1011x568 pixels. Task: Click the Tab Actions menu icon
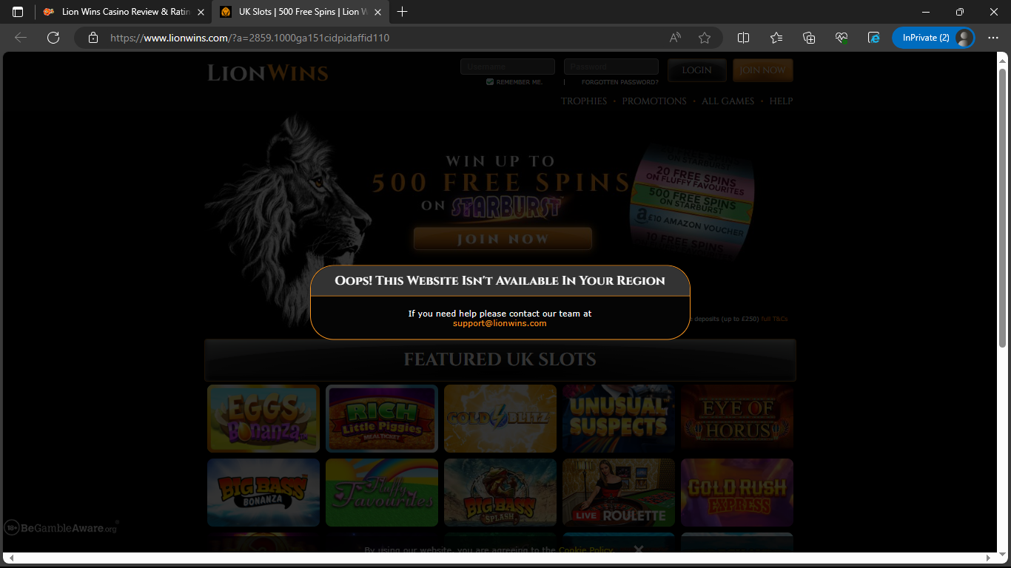click(x=18, y=12)
